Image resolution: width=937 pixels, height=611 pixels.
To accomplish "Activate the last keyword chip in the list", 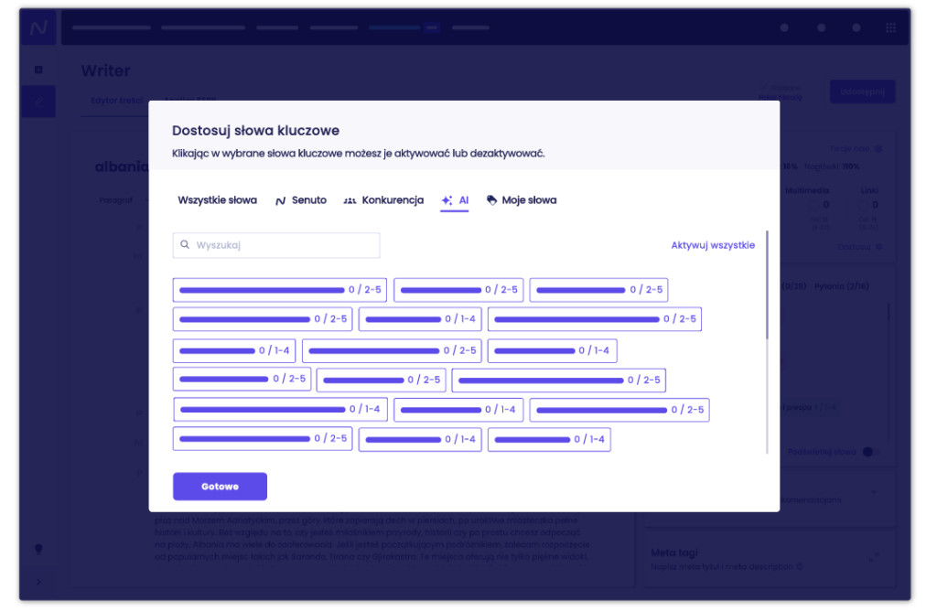I will pos(548,440).
